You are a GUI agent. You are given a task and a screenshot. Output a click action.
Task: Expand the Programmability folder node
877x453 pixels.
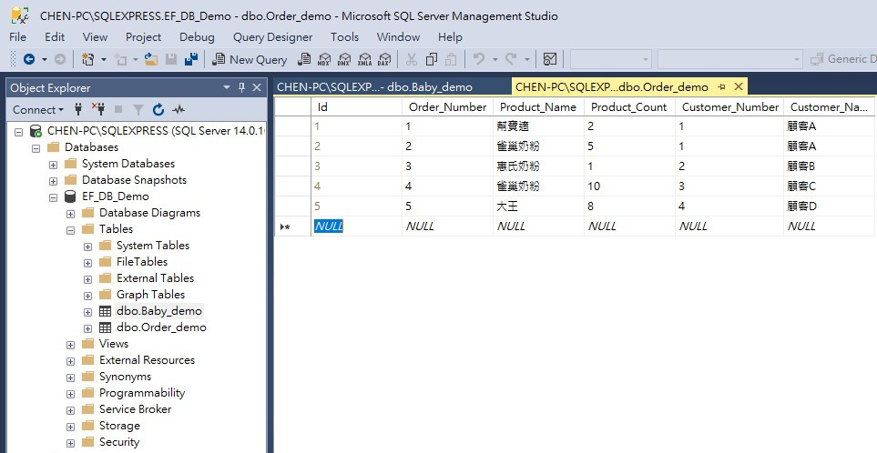pyautogui.click(x=70, y=394)
